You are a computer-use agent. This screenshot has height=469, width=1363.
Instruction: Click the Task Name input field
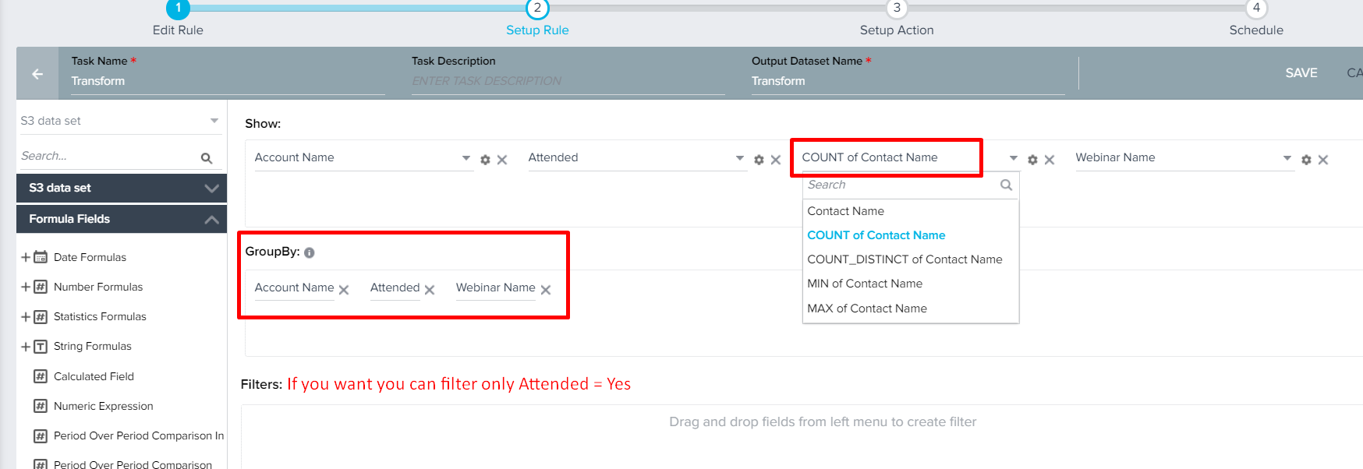pyautogui.click(x=228, y=81)
